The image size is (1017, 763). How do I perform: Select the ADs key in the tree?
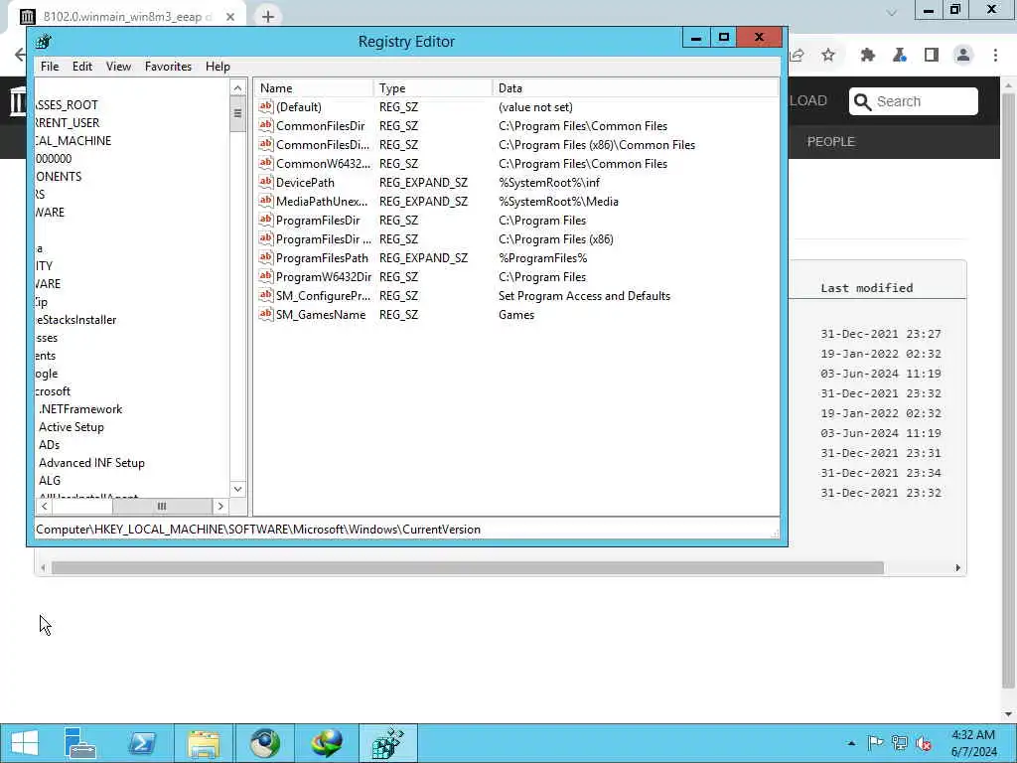coord(50,444)
